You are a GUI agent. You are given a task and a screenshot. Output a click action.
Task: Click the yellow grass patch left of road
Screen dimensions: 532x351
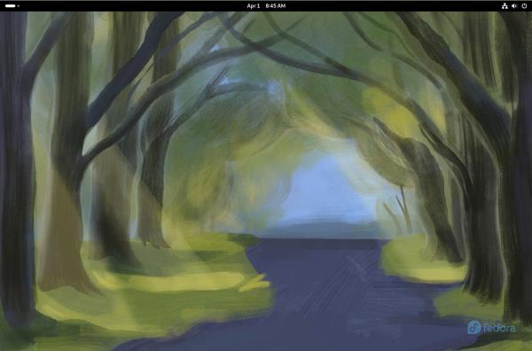pos(169,282)
